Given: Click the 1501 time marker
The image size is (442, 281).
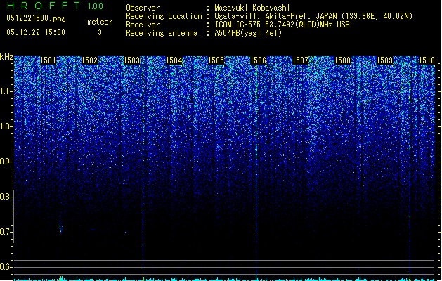Looking at the screenshot, I should coord(48,60).
